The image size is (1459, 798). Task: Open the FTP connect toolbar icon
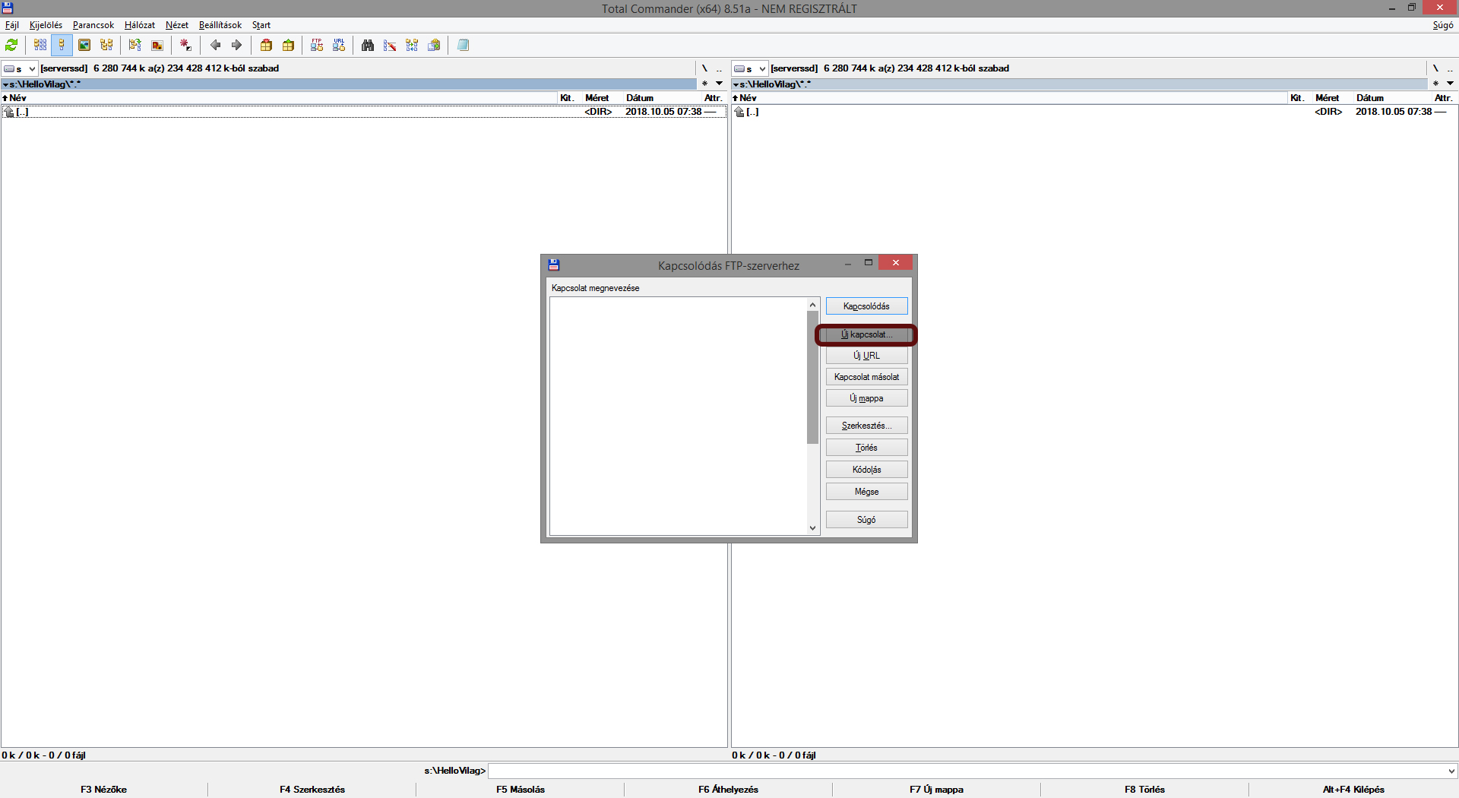[x=317, y=46]
